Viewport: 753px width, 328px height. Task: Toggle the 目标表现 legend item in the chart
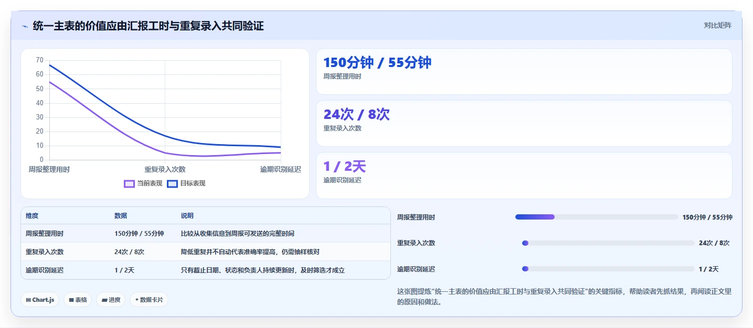186,183
